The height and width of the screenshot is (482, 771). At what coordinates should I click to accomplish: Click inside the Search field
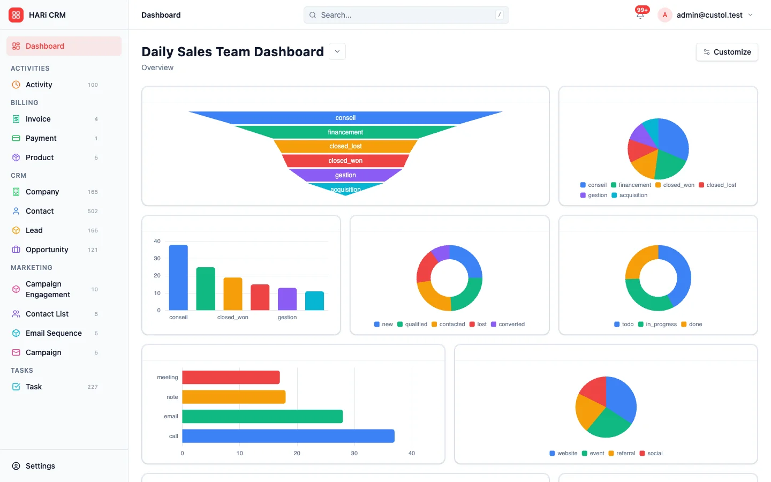coord(406,15)
